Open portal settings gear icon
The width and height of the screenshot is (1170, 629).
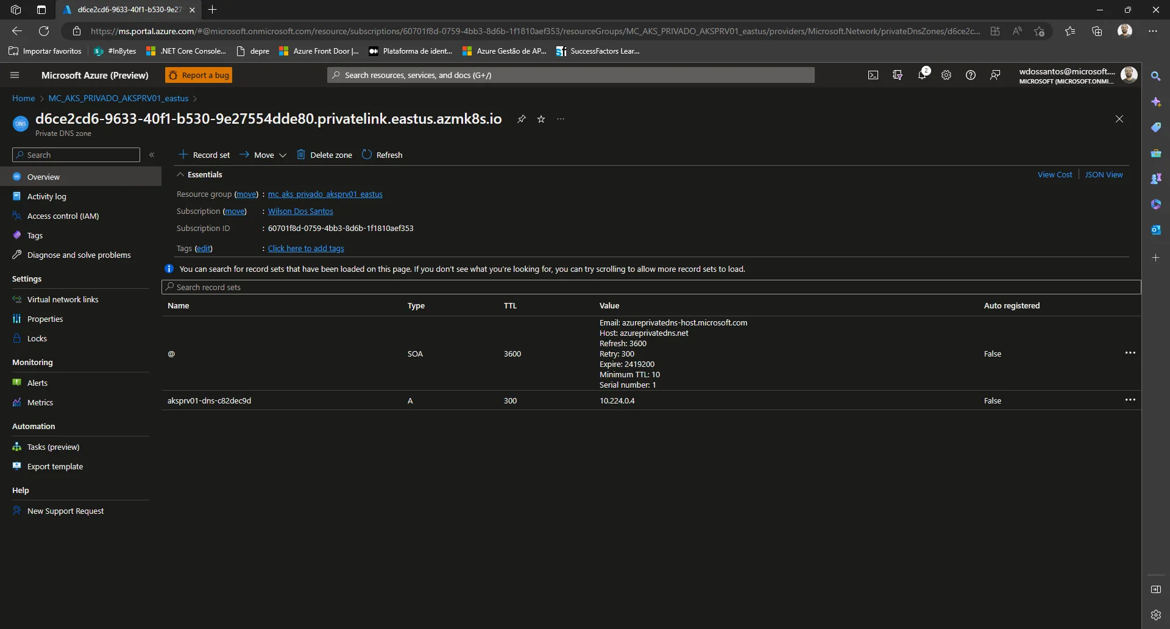pyautogui.click(x=946, y=75)
